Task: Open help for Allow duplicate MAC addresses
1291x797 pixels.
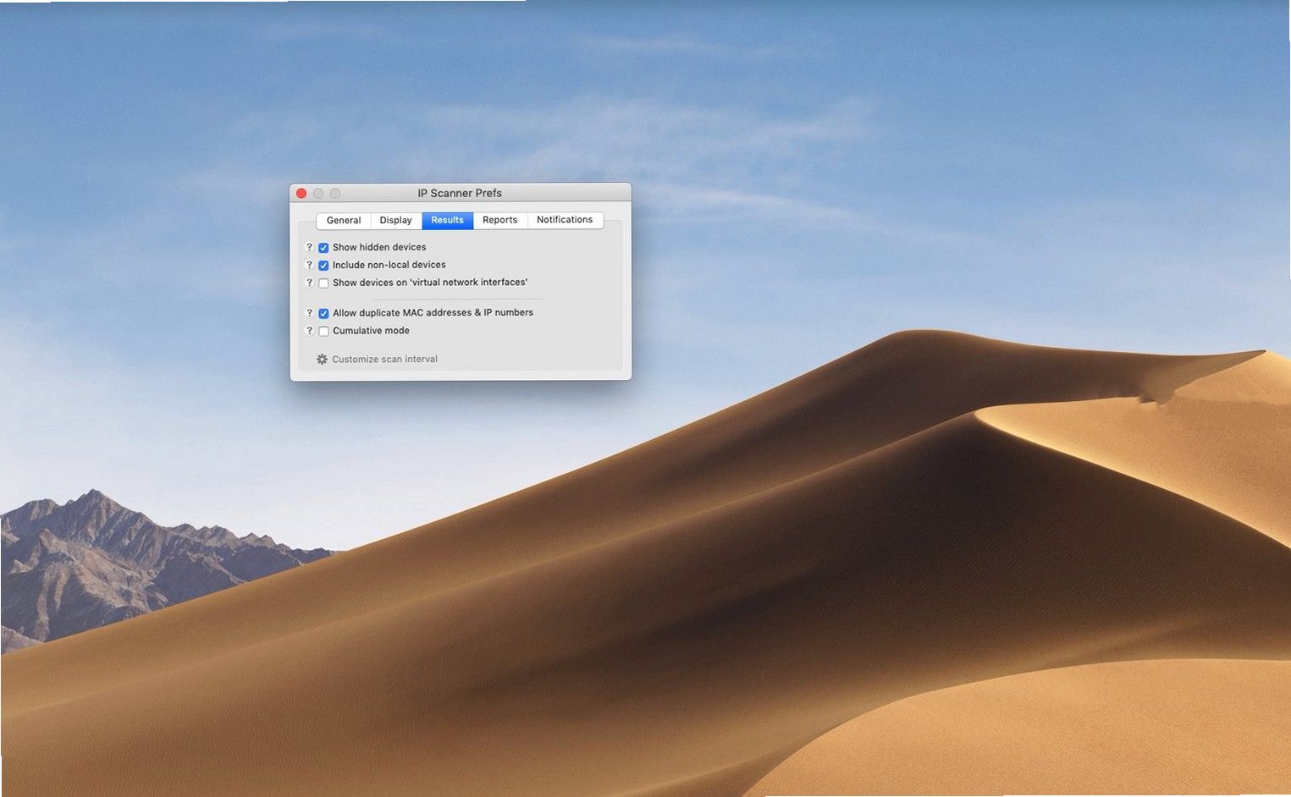Action: pos(309,313)
